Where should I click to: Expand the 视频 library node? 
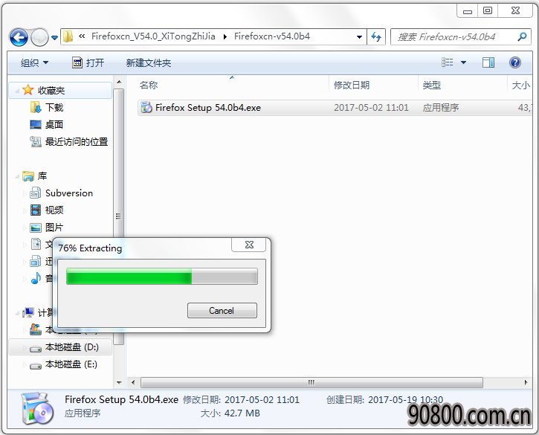click(x=24, y=210)
